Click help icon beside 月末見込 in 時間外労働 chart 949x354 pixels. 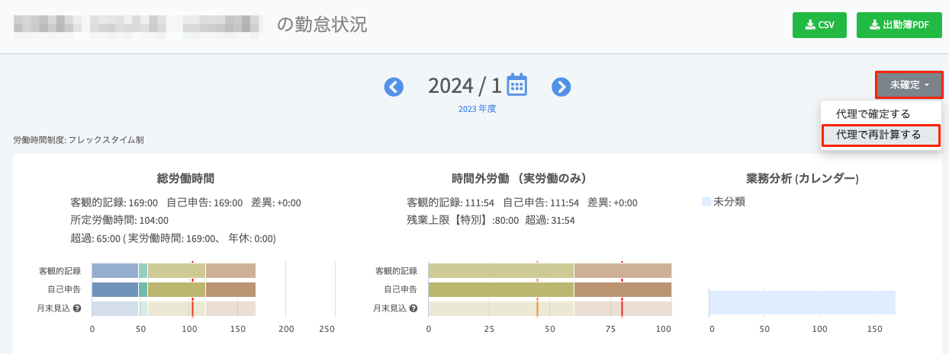(413, 308)
